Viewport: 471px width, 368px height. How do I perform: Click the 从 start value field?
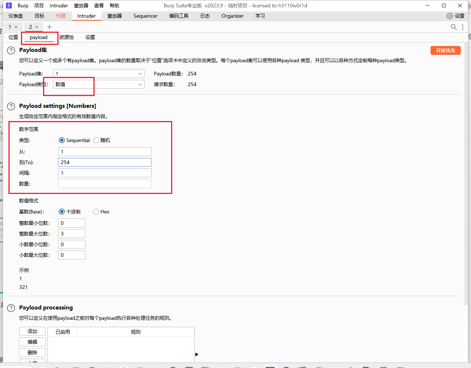(x=105, y=152)
